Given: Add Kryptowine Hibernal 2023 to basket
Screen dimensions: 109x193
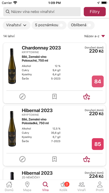Looking at the screenshot, I should [86, 159].
